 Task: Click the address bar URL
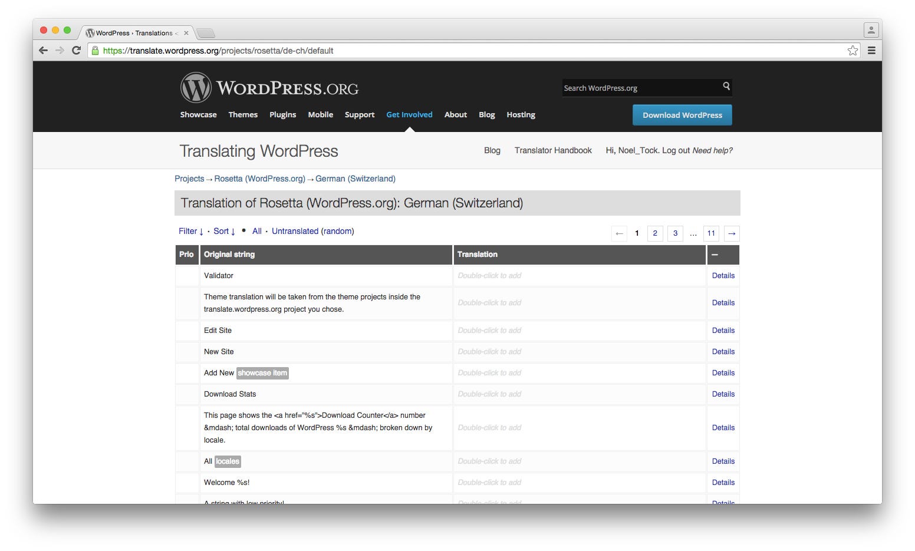click(x=218, y=51)
